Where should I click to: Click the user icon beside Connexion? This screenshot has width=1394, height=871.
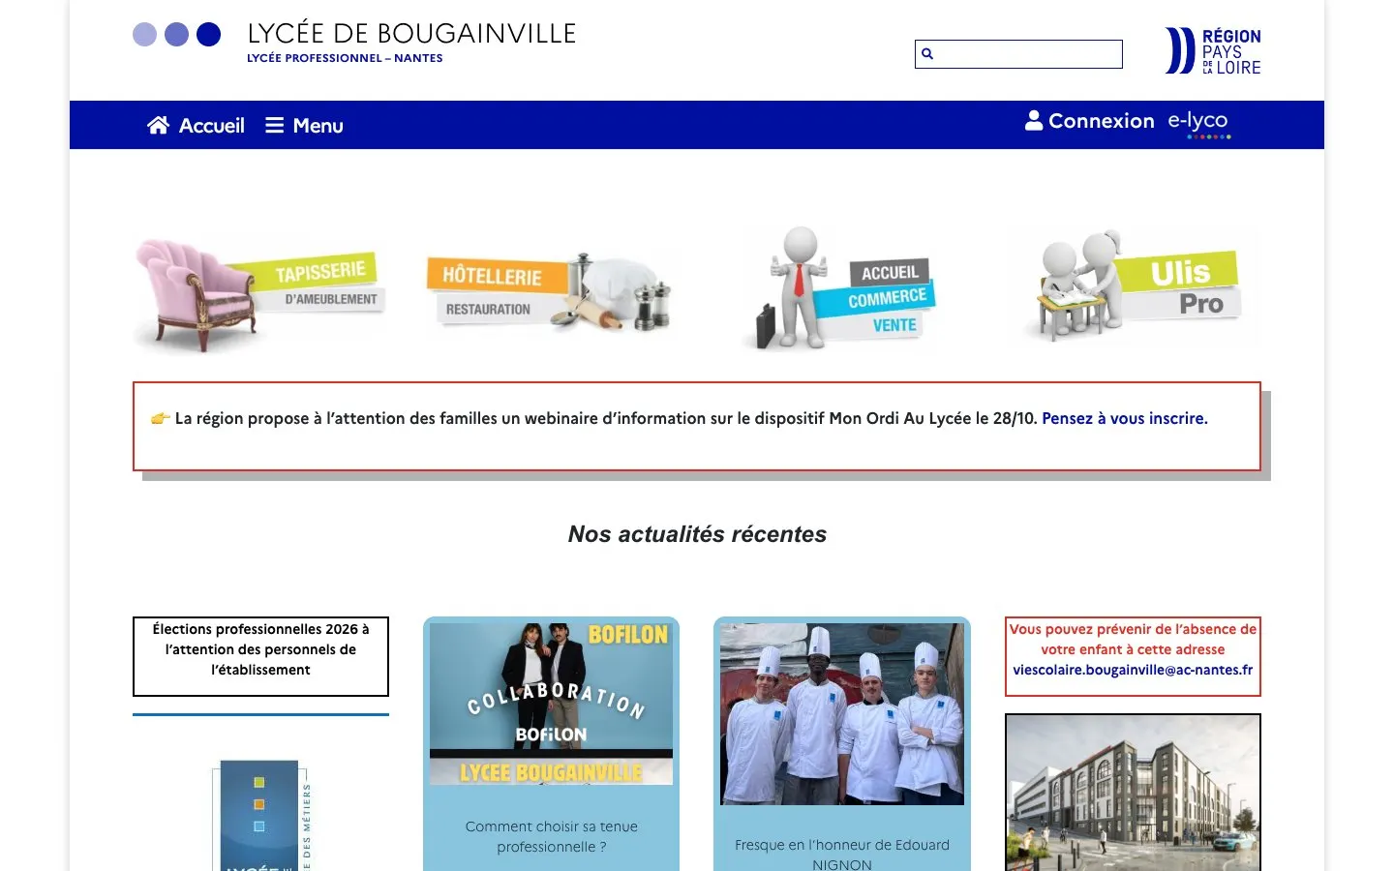pos(1034,121)
